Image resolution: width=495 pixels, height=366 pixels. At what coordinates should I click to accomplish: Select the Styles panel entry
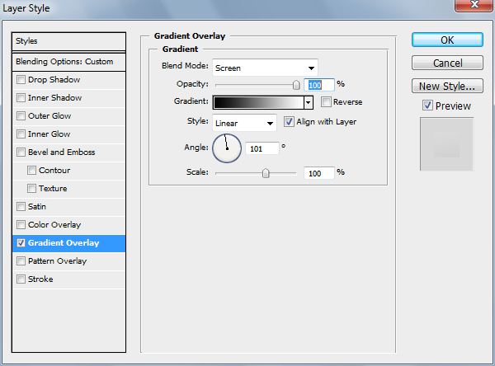68,41
